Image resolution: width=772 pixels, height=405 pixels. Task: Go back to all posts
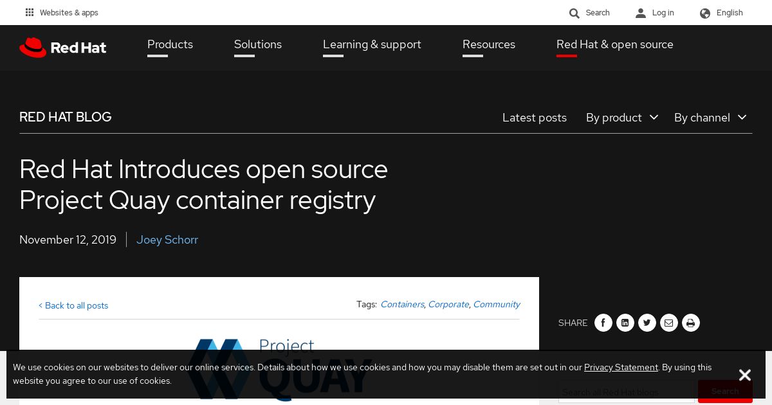point(73,305)
